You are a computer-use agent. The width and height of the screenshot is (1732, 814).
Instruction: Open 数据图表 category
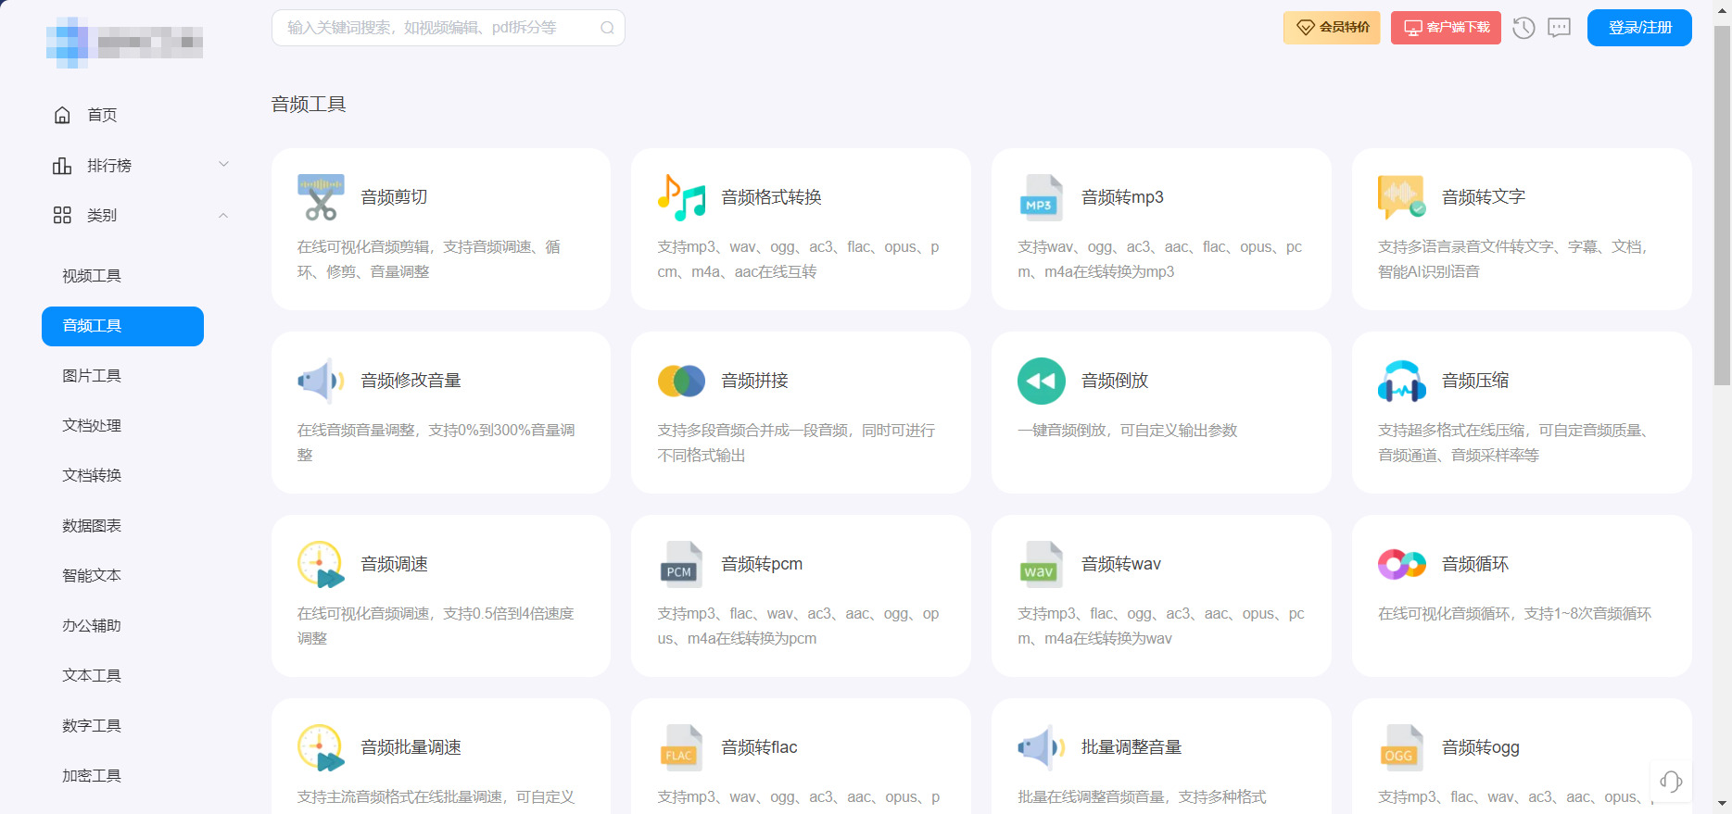coord(92,526)
